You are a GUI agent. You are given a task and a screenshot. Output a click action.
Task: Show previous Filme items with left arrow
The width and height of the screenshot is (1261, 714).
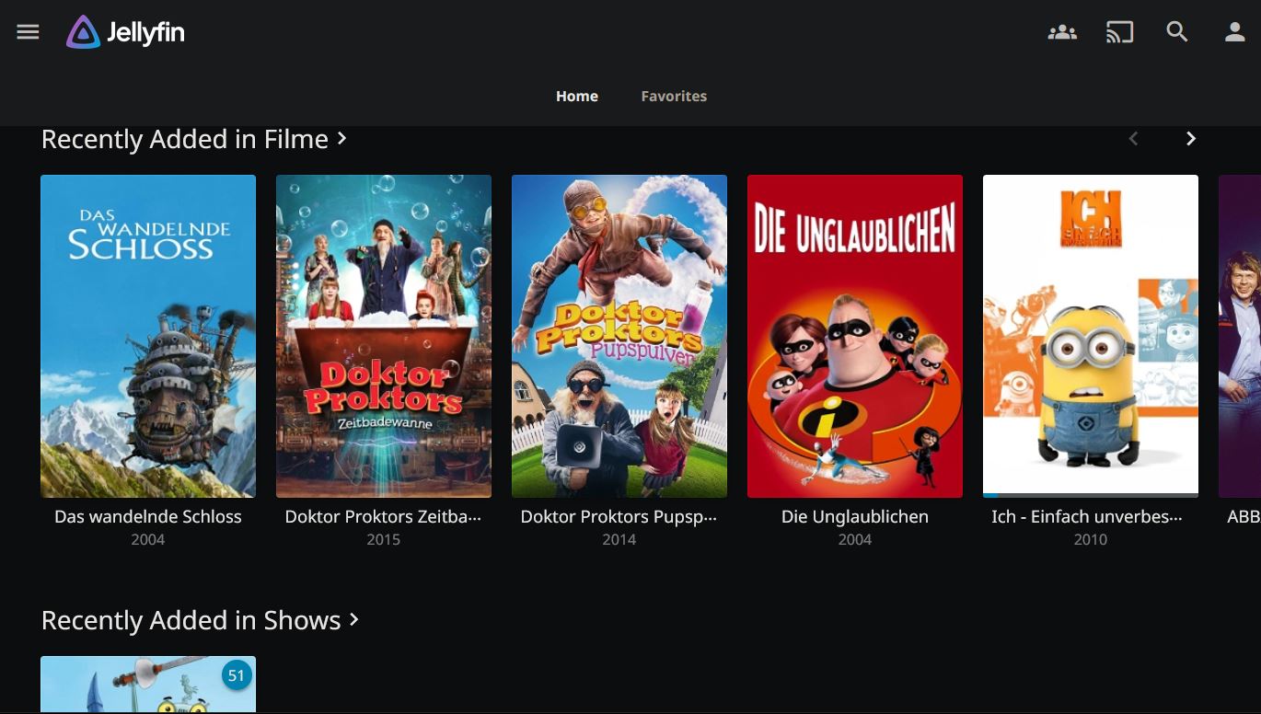tap(1133, 139)
